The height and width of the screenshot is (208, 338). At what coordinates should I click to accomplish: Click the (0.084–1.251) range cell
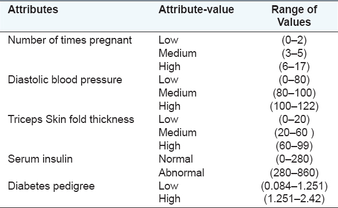294,186
